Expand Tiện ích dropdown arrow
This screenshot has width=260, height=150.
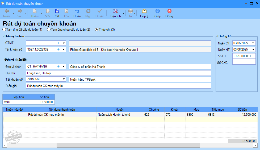click(x=124, y=14)
